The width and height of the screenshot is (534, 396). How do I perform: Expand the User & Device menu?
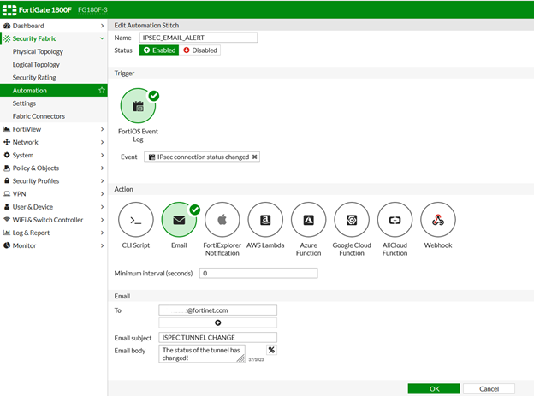[x=54, y=207]
